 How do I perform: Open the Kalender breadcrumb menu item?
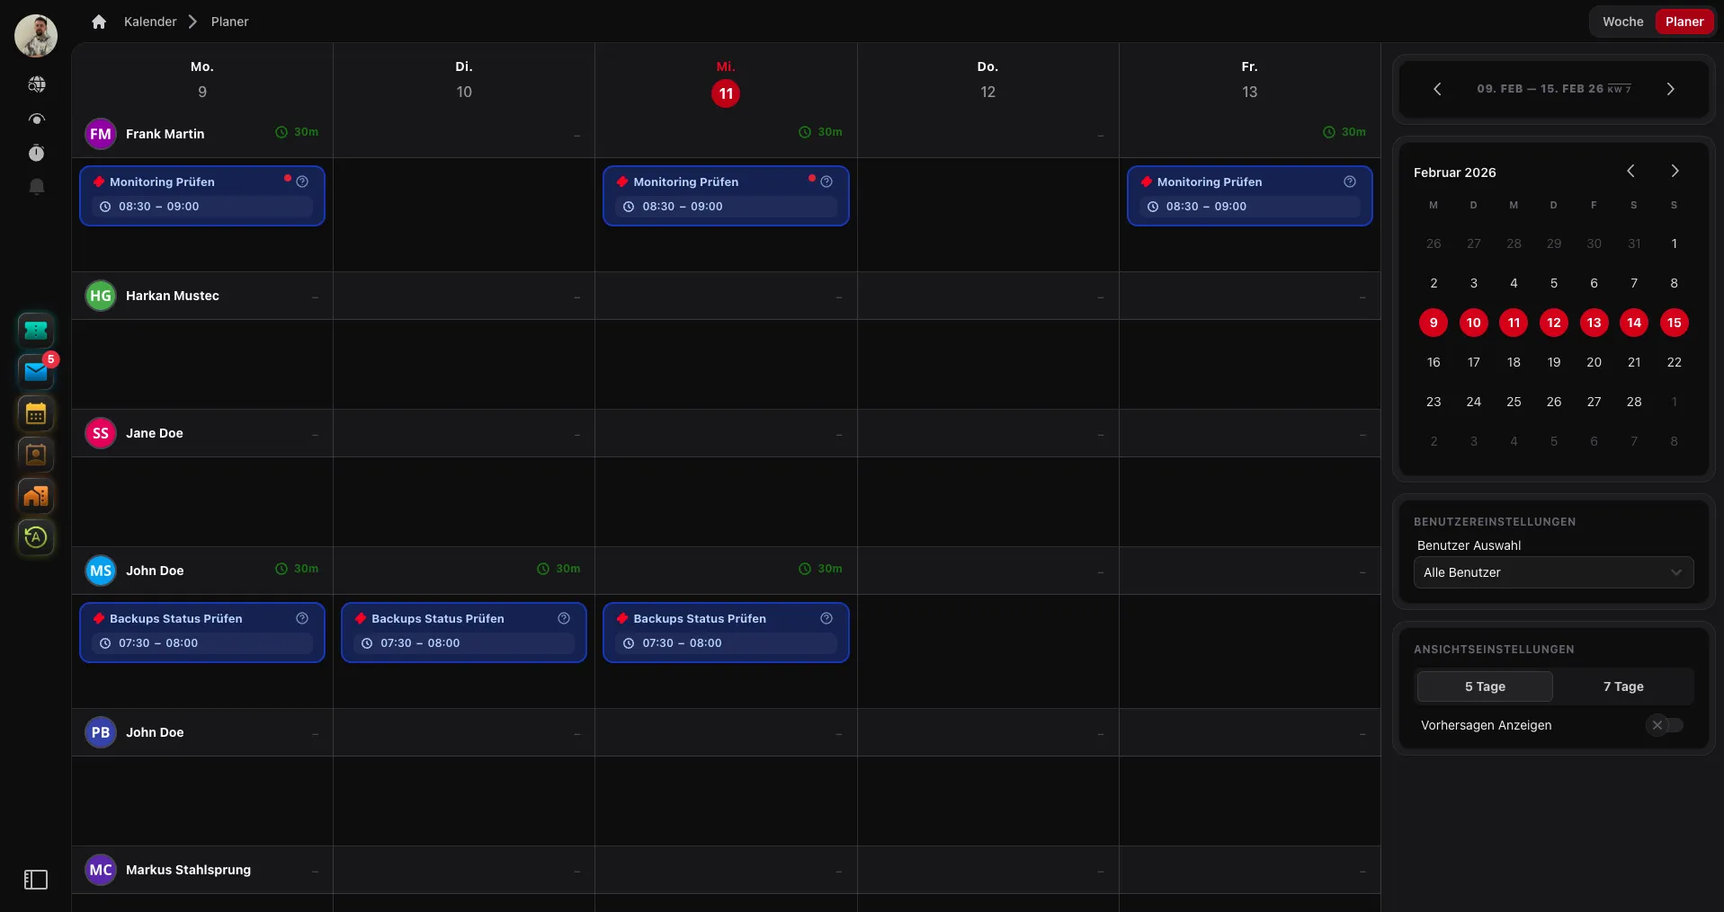click(x=150, y=22)
